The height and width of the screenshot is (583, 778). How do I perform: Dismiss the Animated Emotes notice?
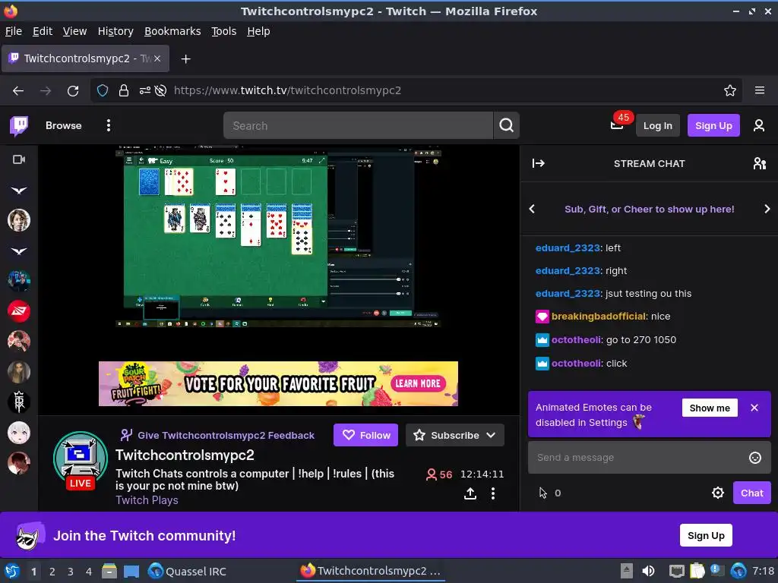[754, 408]
